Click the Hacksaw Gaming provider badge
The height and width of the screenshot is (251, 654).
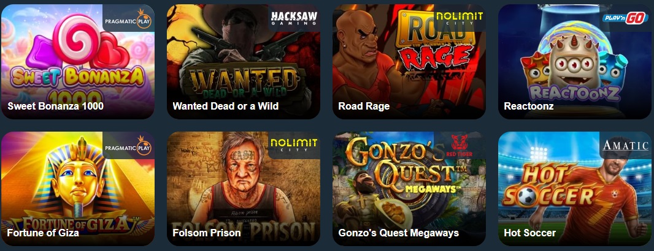coord(294,18)
